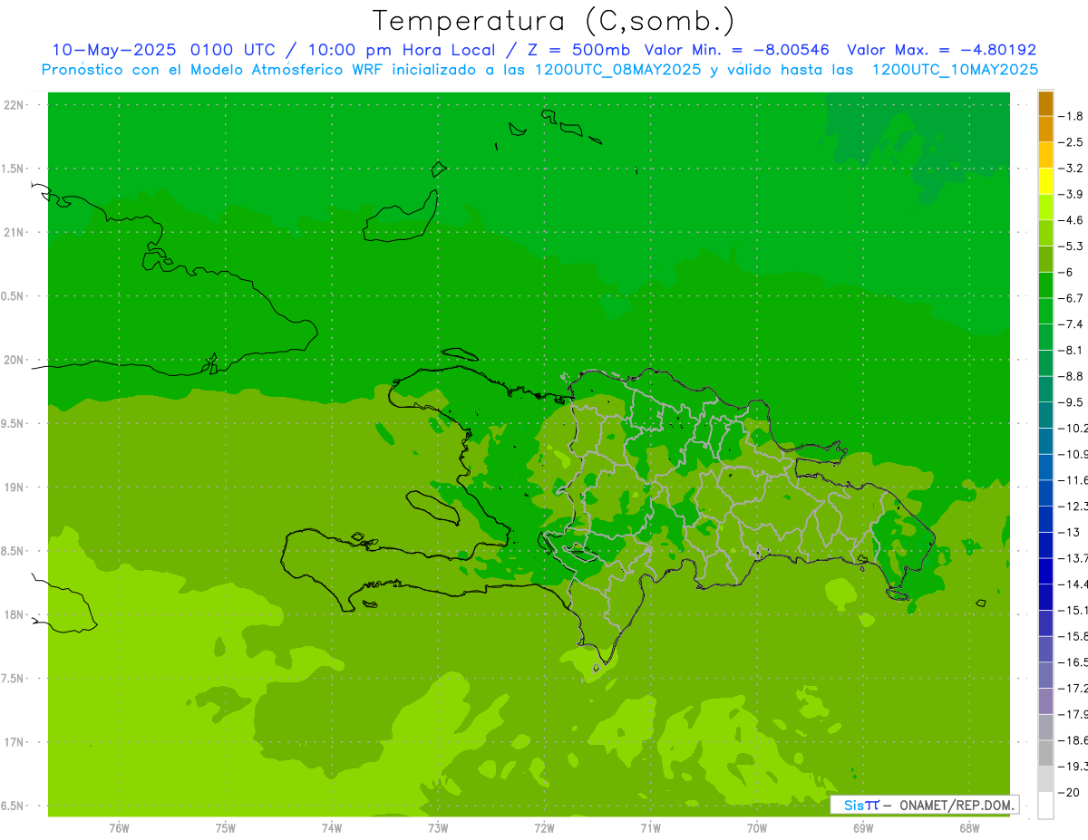This screenshot has width=1088, height=840.
Task: Click the '1200UTC_08MAY2025' initialization time
Action: (x=618, y=70)
